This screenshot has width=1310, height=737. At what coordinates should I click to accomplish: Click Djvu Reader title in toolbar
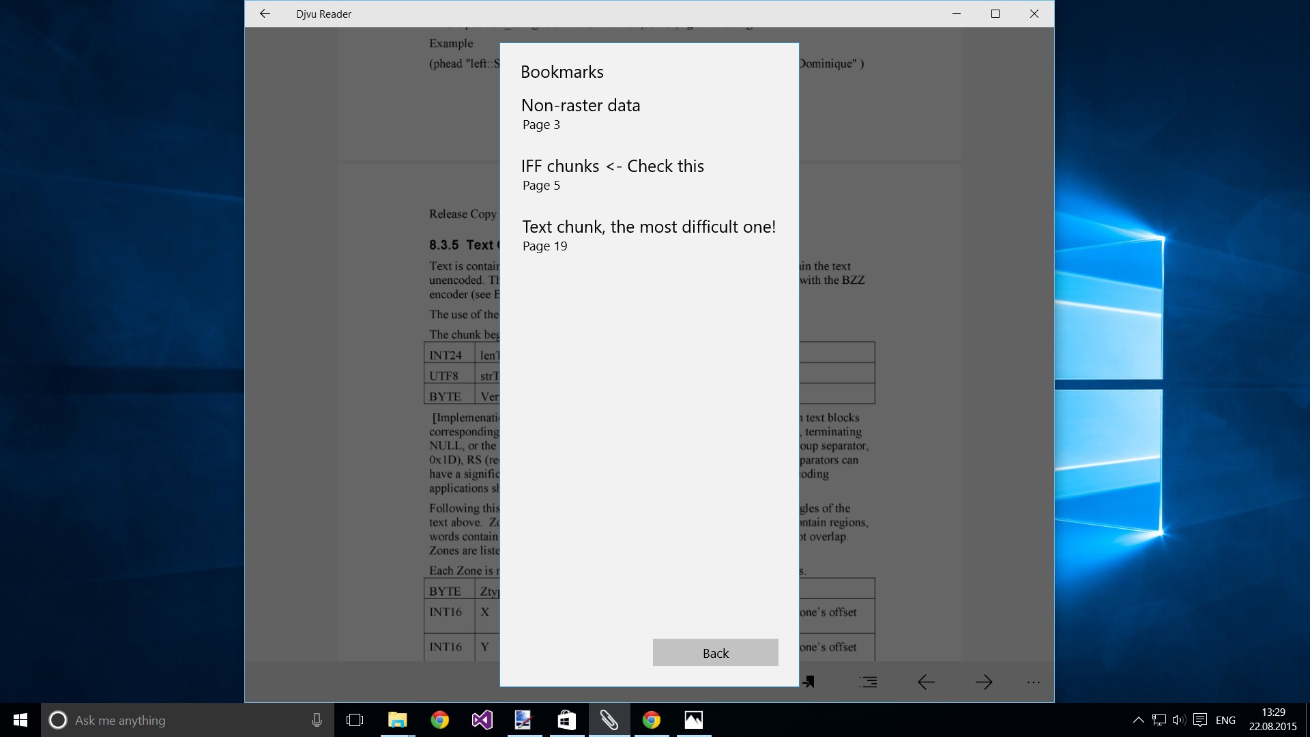click(x=323, y=12)
